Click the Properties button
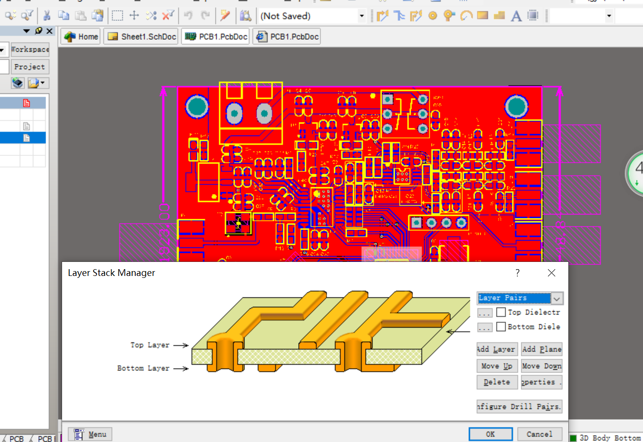643x442 pixels. click(x=542, y=382)
